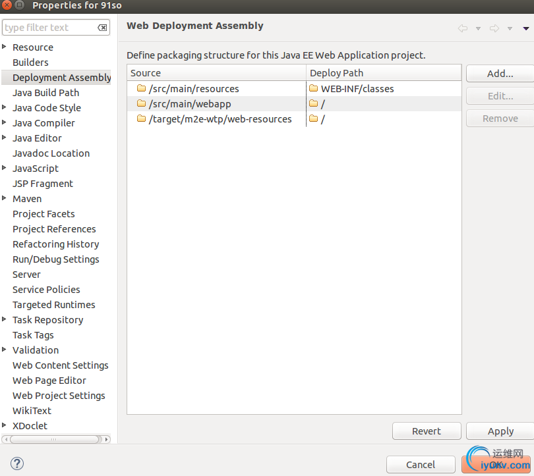Click the sidebar horizontal scrollbar

point(56,439)
